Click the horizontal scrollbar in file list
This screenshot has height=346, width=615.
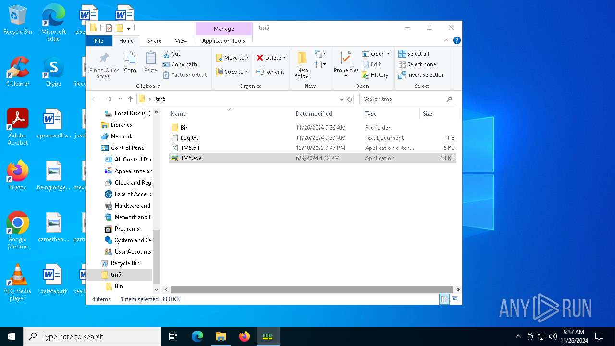(312, 290)
